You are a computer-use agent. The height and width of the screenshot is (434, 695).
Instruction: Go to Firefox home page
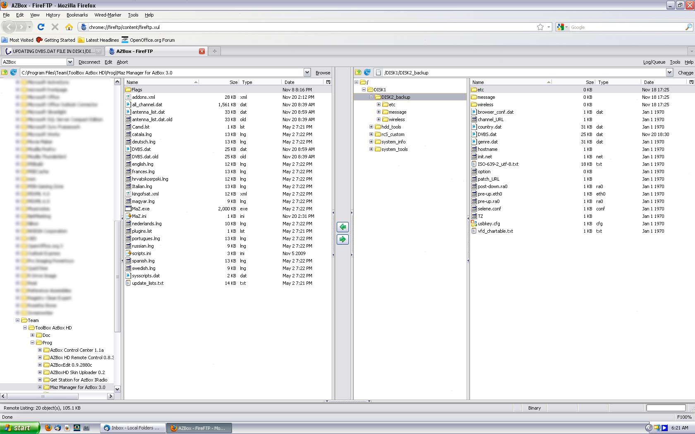pyautogui.click(x=69, y=27)
